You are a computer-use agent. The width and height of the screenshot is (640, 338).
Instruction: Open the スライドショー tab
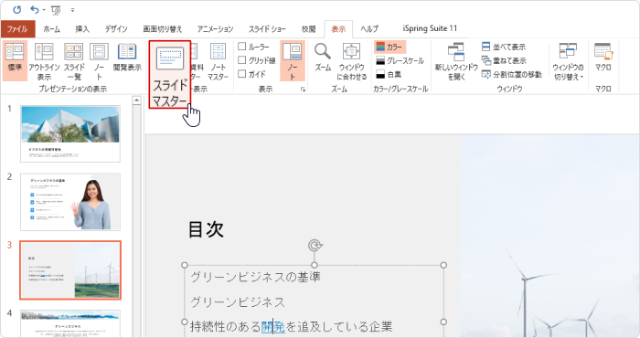(267, 29)
